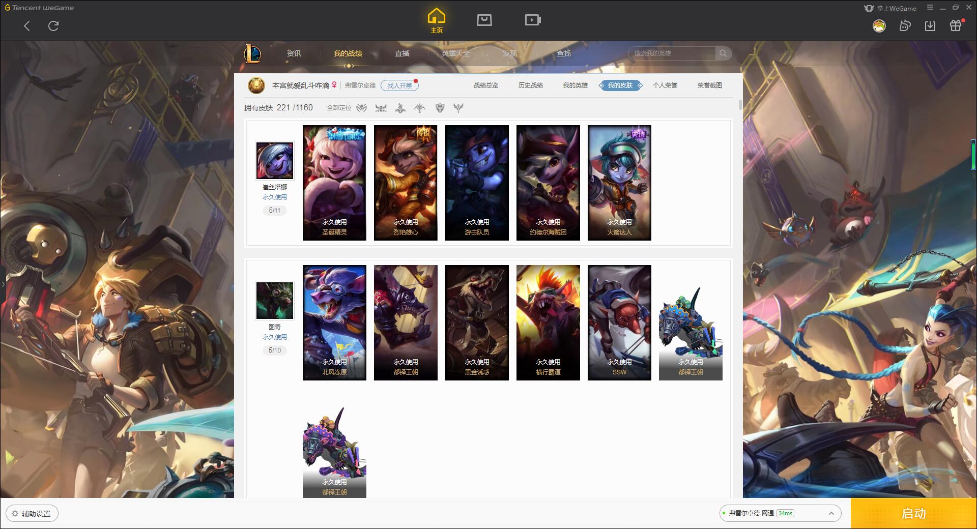Filter skins by the flame-shaped mage icon

pyautogui.click(x=400, y=108)
